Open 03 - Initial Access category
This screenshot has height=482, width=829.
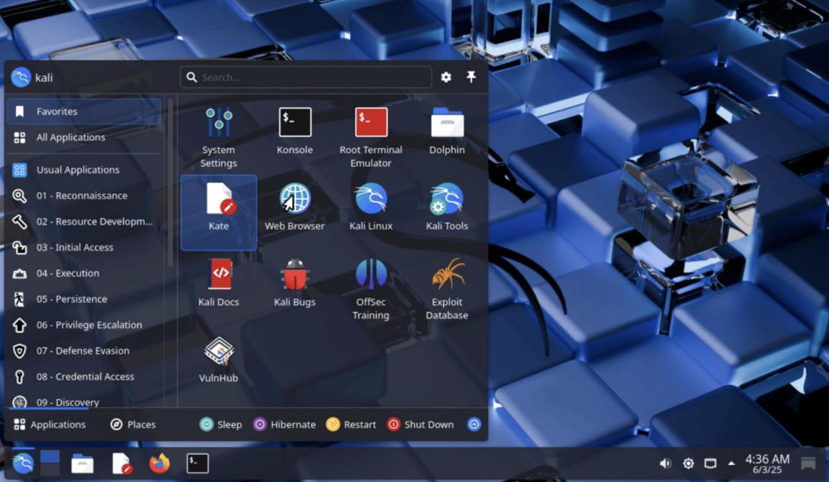(x=84, y=247)
